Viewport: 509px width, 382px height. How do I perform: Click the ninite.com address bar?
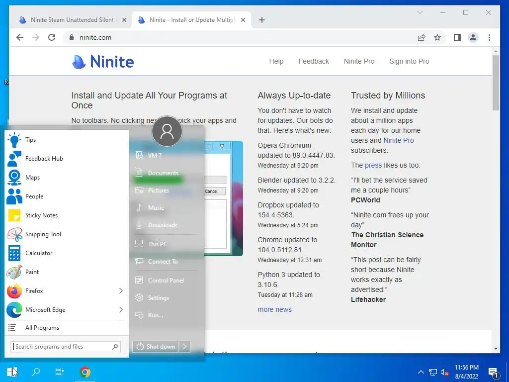coord(240,37)
